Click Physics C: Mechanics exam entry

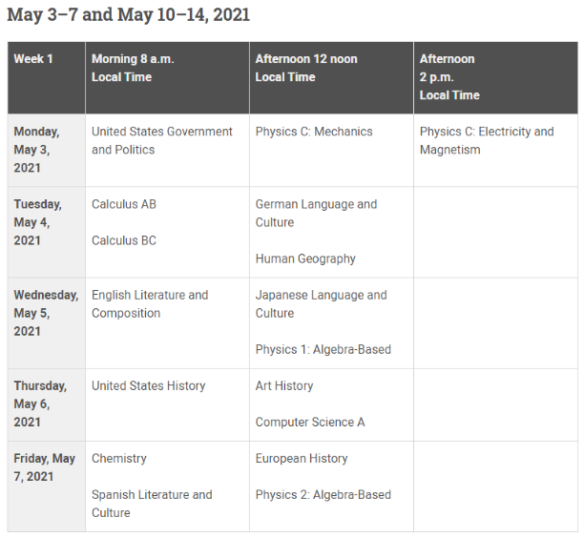pyautogui.click(x=314, y=132)
